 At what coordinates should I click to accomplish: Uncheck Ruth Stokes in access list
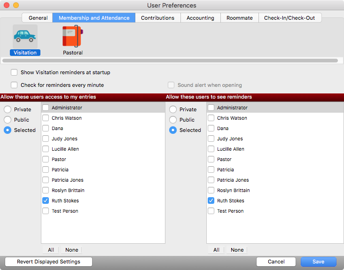(46, 201)
